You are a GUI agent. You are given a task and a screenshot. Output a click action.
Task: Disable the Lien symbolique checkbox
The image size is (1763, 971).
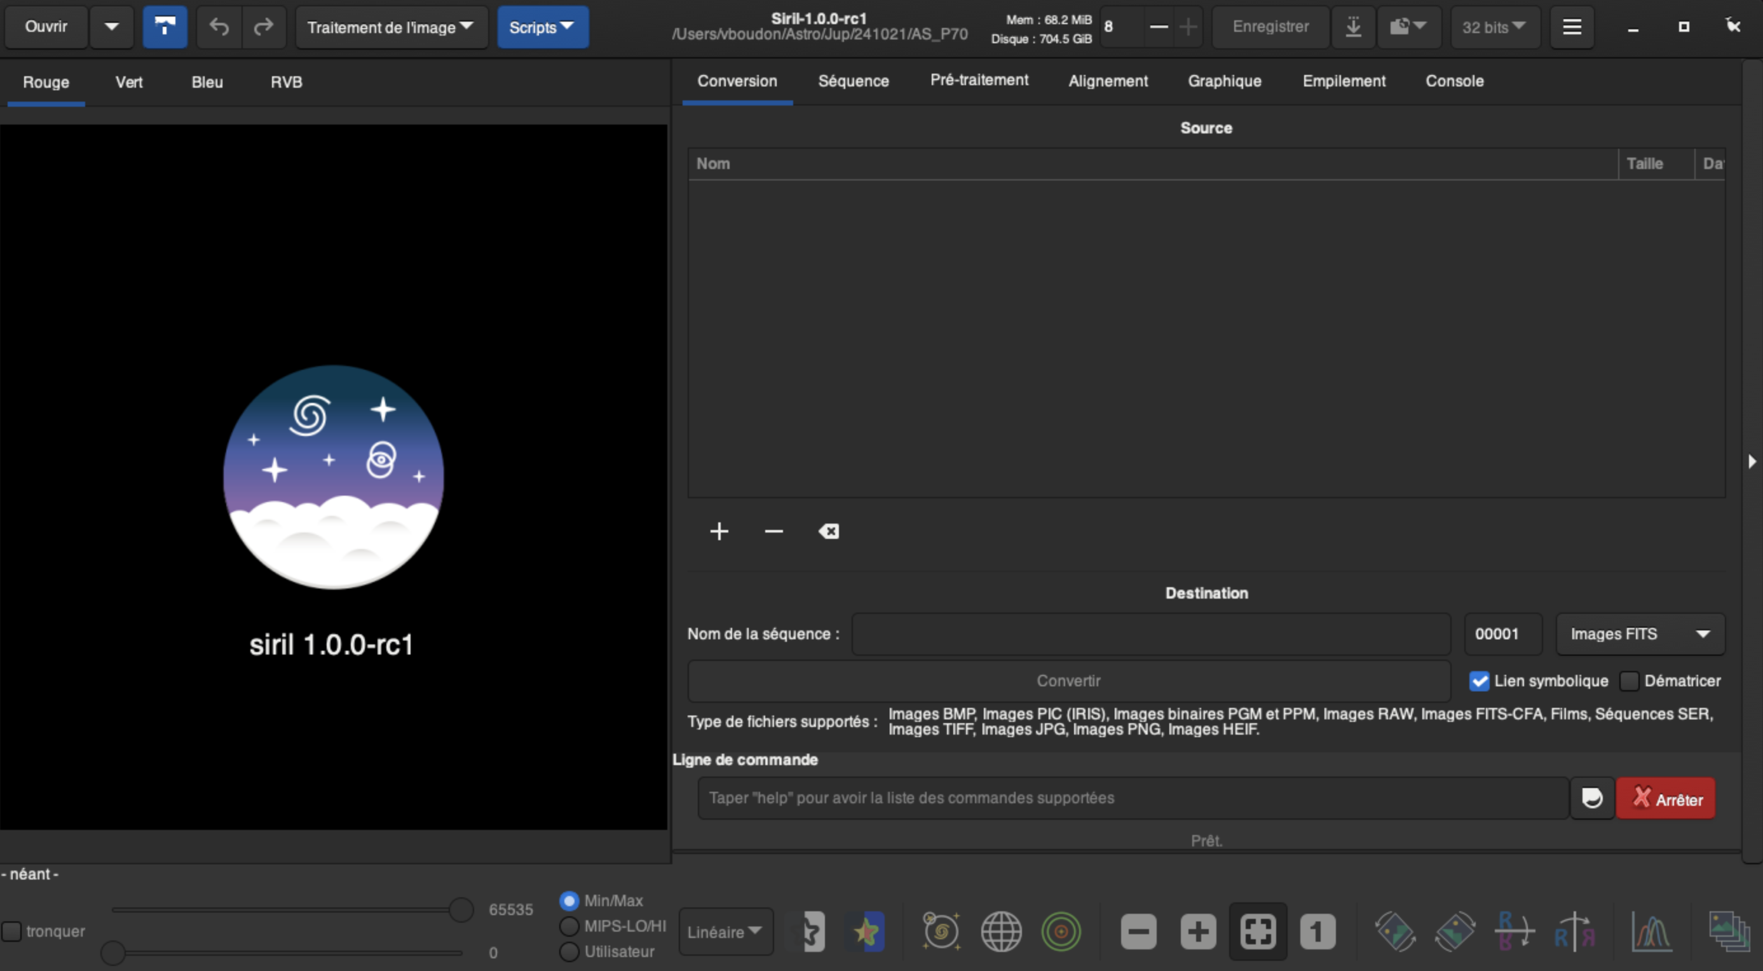(1479, 681)
